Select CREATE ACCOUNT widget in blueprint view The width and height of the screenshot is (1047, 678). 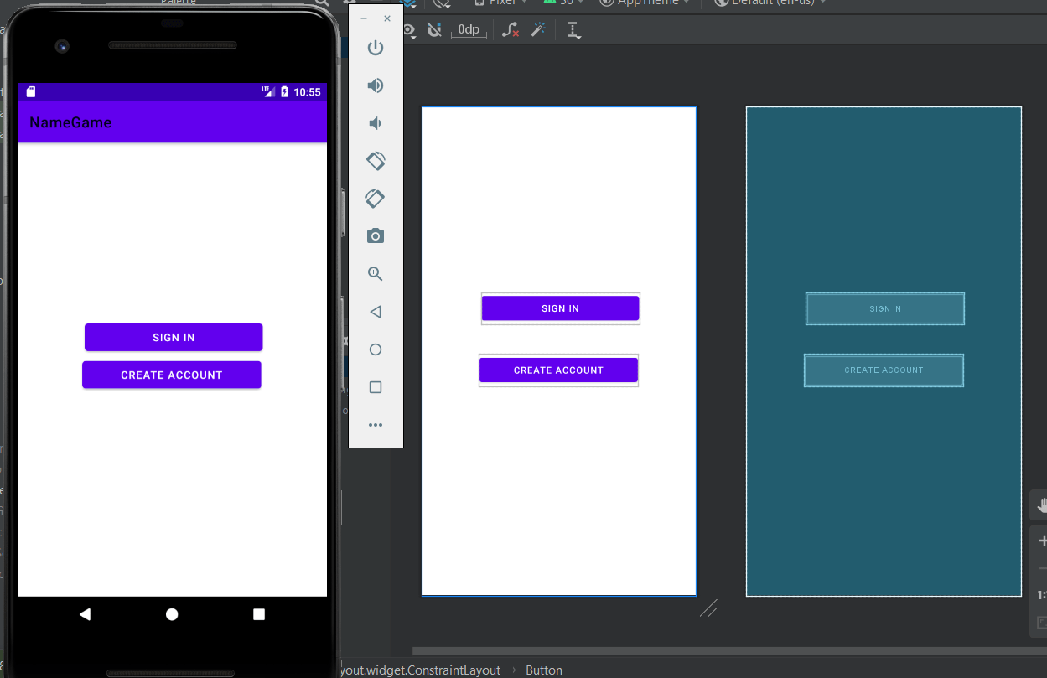pos(884,370)
